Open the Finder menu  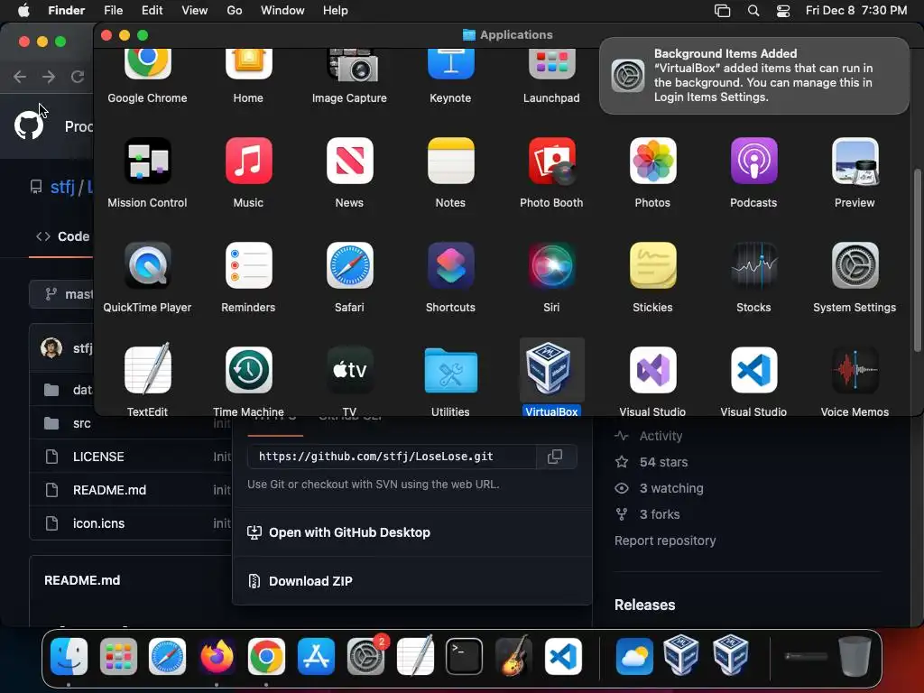pos(66,10)
